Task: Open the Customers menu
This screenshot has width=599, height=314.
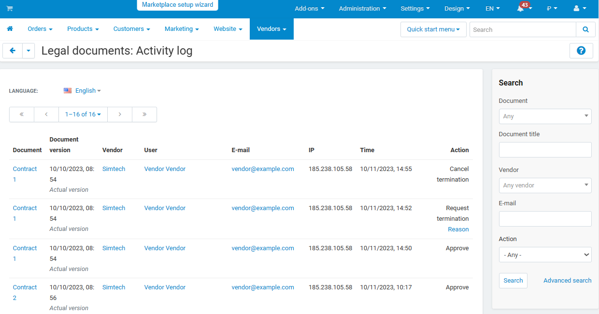Action: tap(131, 29)
